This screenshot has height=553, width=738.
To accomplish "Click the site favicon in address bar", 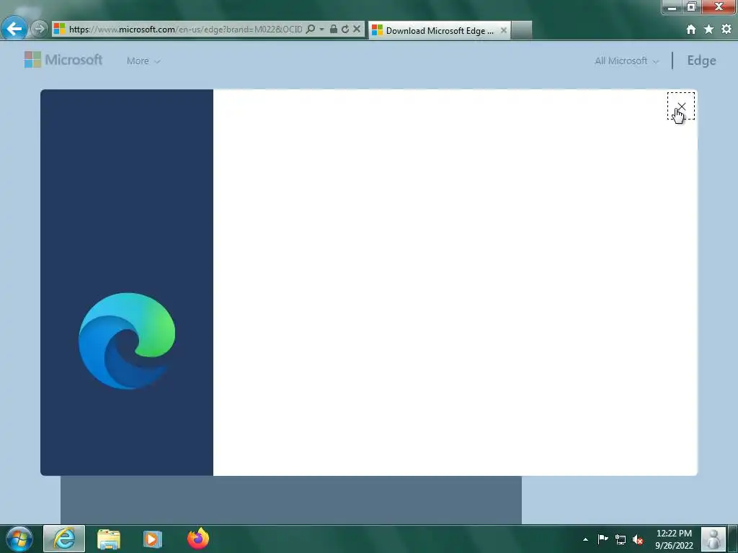I will (59, 29).
